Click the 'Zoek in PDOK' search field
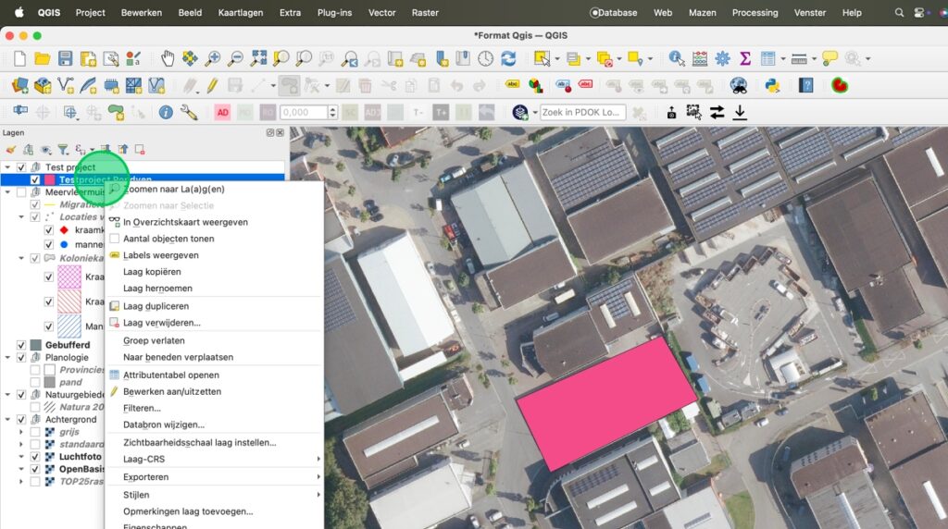 582,112
